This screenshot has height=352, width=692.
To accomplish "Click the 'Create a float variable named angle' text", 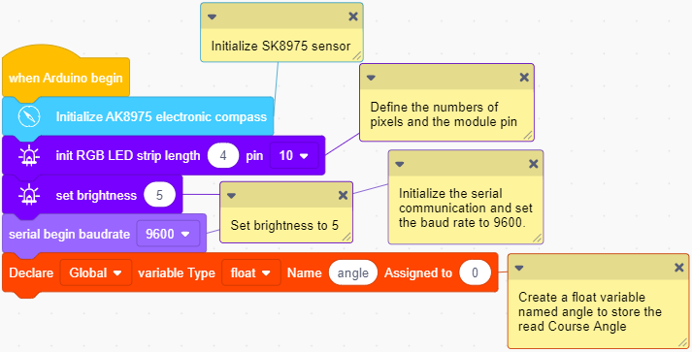I will [590, 311].
